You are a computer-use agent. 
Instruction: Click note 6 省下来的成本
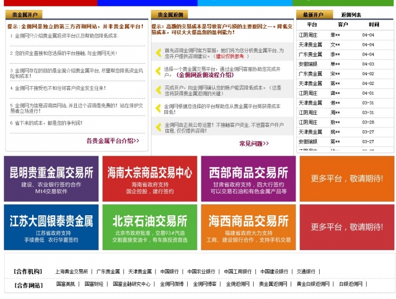[x=46, y=123]
